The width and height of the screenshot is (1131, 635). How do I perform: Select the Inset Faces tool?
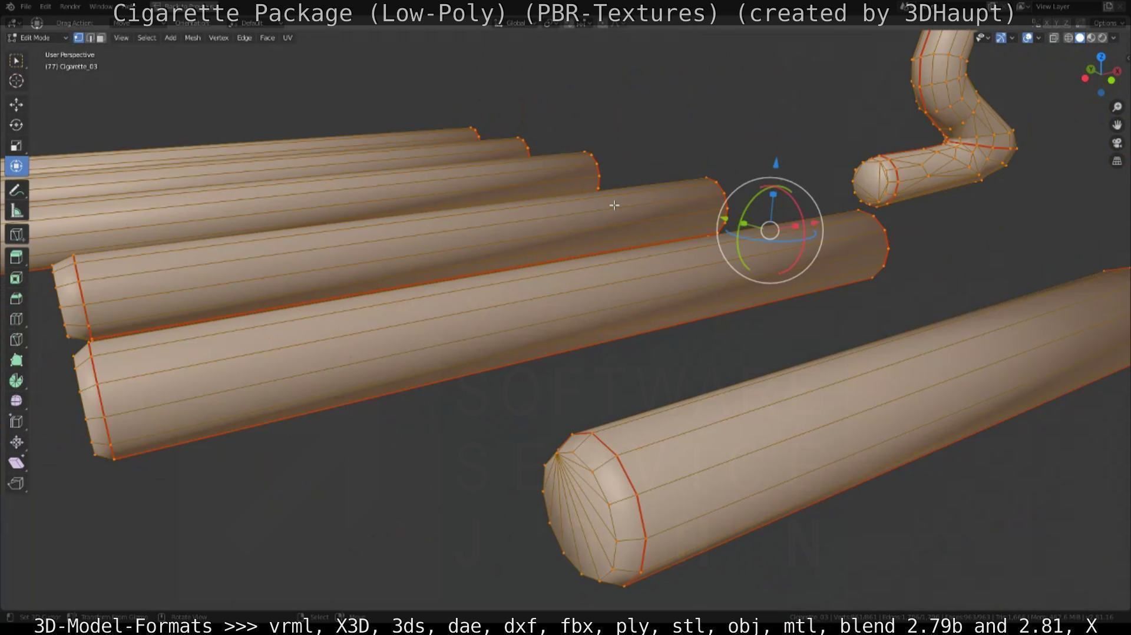tap(16, 278)
